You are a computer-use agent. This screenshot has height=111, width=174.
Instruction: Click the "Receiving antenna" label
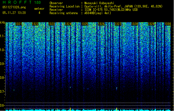[x=64, y=13]
